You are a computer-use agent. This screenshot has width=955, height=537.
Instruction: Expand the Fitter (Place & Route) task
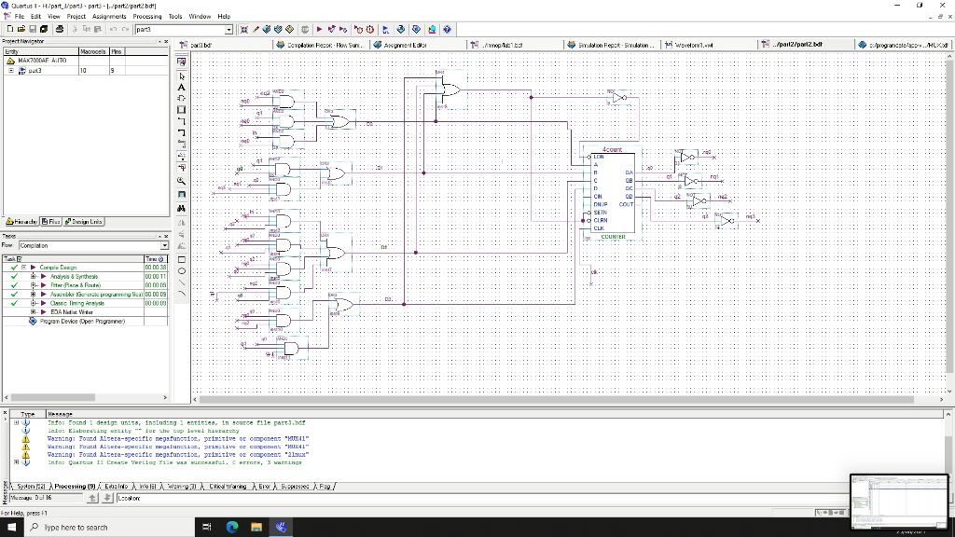point(34,285)
